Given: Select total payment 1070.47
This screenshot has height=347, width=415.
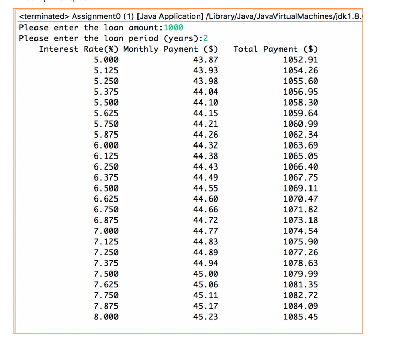Looking at the screenshot, I should [301, 199].
